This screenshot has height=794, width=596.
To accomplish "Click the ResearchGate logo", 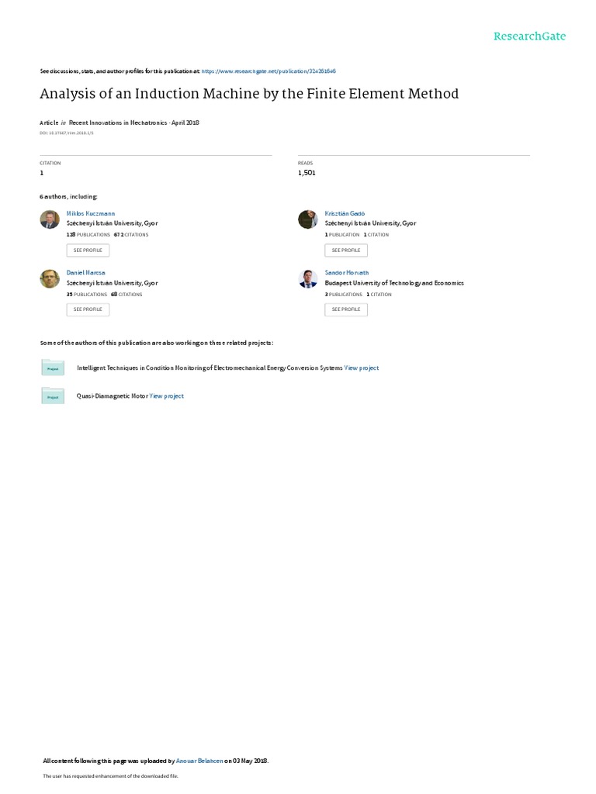I will point(529,36).
